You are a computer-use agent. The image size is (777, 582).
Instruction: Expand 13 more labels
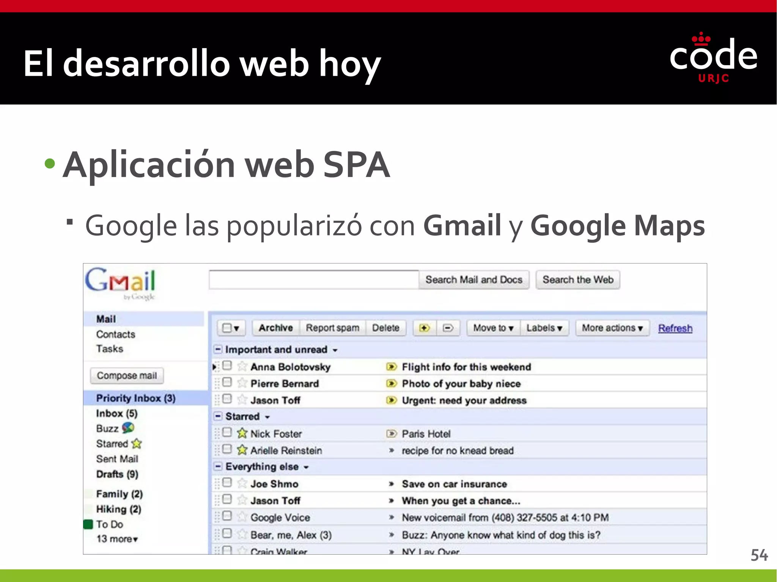tap(117, 539)
